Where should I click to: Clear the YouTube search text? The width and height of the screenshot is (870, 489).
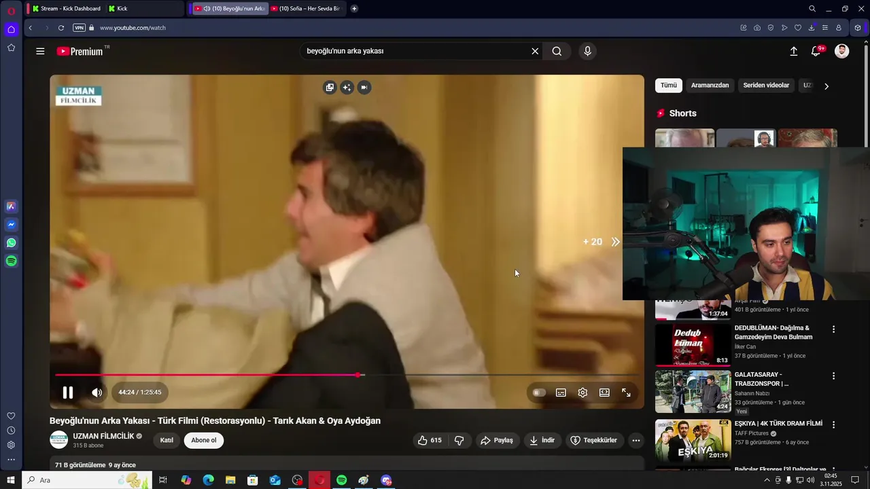[535, 51]
